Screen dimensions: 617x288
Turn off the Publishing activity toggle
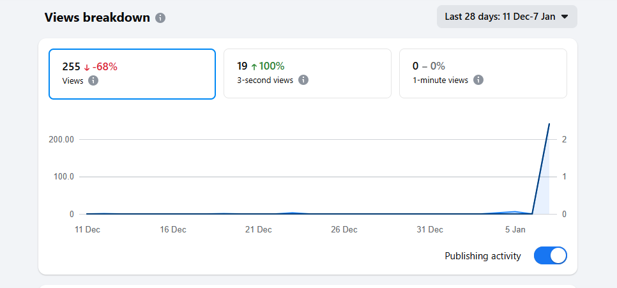[x=550, y=256]
